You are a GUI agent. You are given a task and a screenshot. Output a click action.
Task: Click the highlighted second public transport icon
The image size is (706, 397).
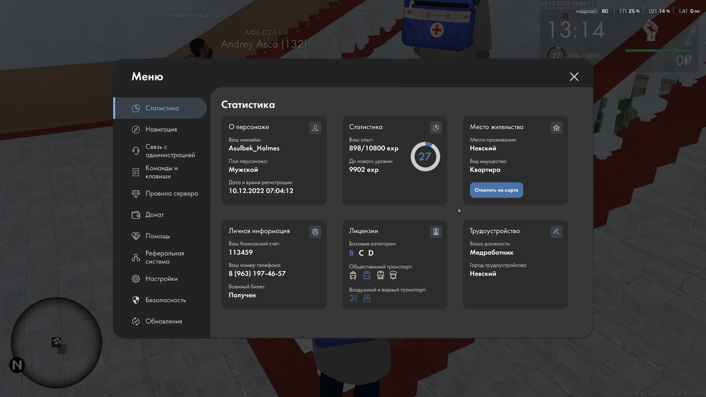(367, 275)
